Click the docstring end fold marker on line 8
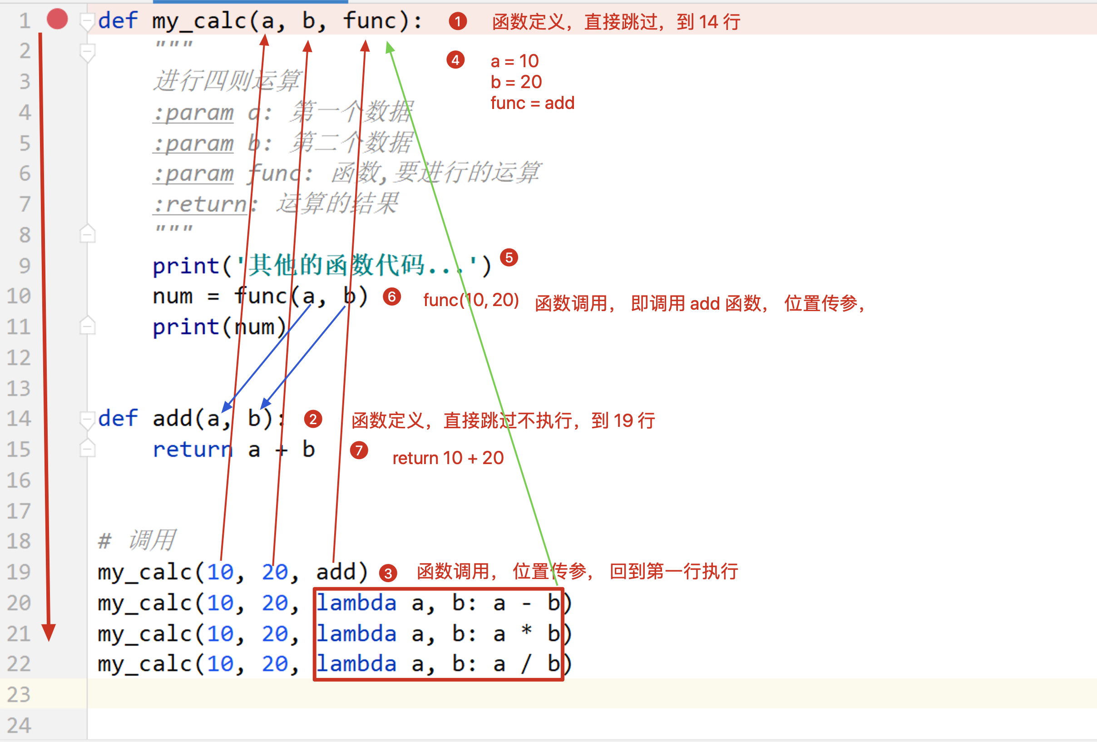1097x742 pixels. pos(87,234)
